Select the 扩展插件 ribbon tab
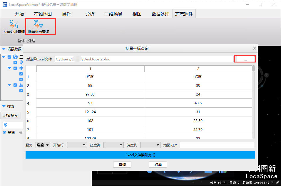This screenshot has width=281, height=186. [x=184, y=14]
